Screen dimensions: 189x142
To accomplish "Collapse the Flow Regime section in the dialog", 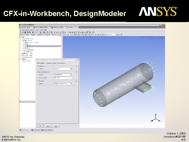I will tap(76, 66).
